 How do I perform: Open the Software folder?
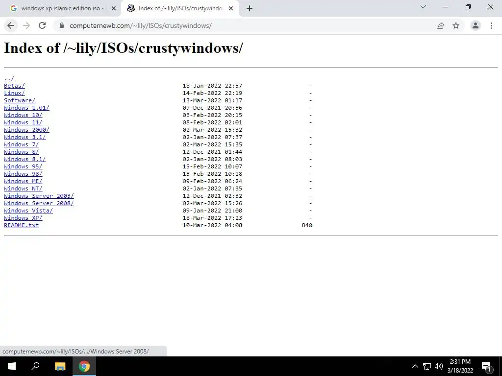pos(20,100)
